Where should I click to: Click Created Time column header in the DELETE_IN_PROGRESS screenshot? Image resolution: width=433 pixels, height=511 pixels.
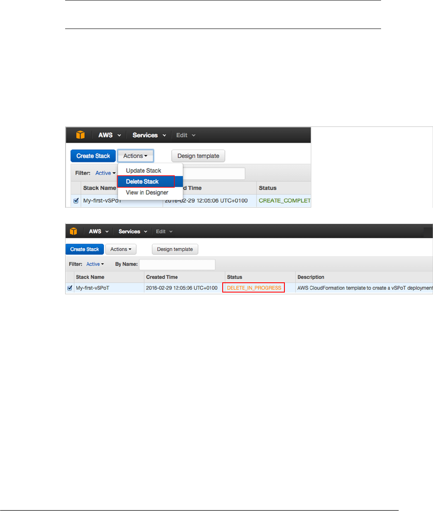(x=162, y=277)
